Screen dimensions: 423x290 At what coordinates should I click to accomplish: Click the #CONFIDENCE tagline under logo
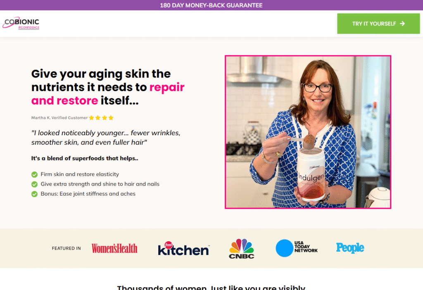29,28
